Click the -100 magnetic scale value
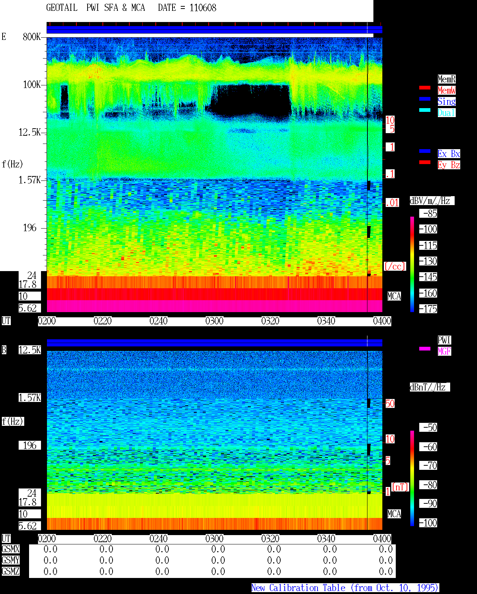Screen dimensions: 477x594 428,523
